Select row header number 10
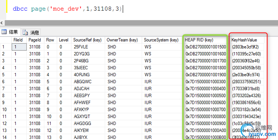Image resolution: width=278 pixels, height=140 pixels. click(x=6, y=109)
